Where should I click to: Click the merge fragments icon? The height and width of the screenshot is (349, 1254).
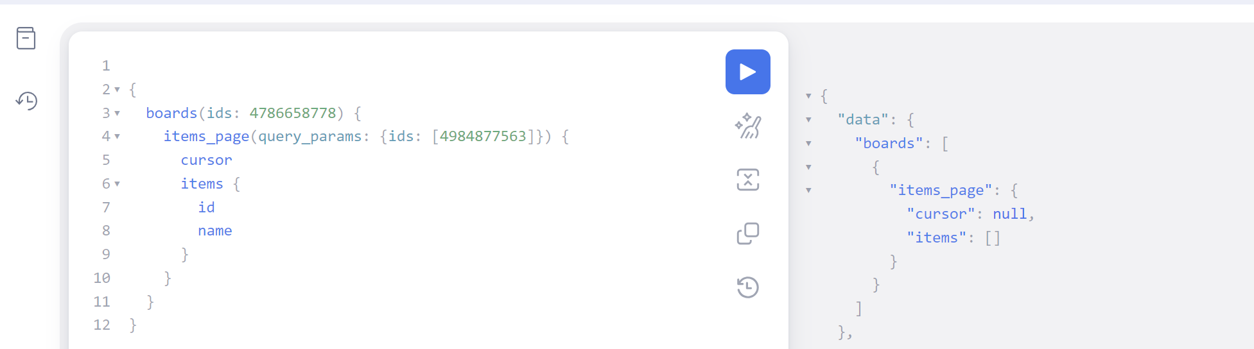tap(748, 180)
